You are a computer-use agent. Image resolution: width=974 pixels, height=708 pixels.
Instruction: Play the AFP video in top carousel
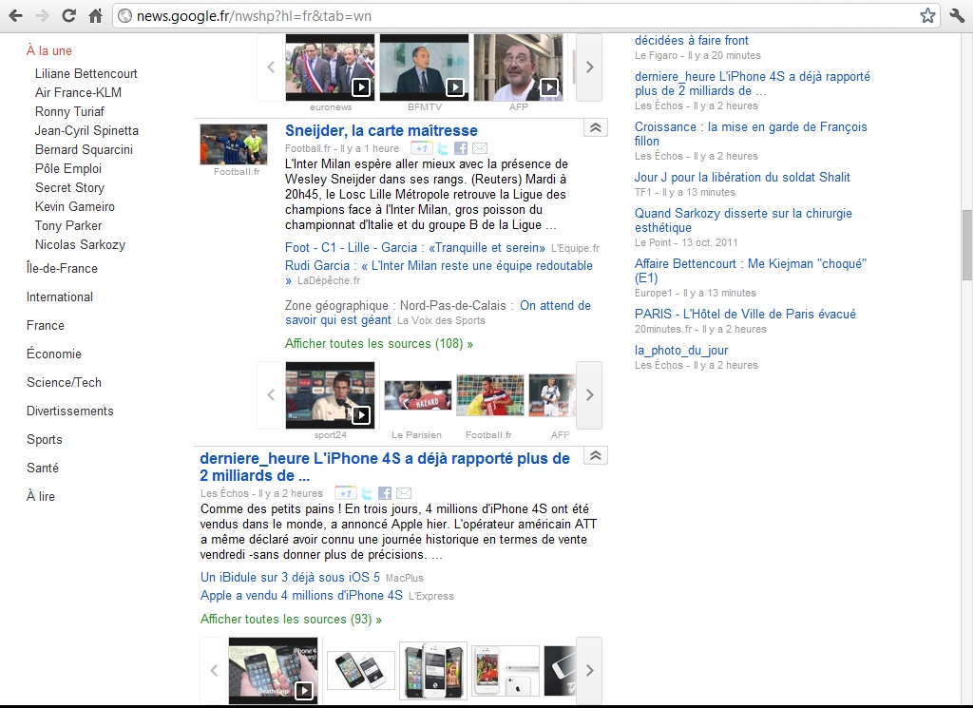pos(519,67)
